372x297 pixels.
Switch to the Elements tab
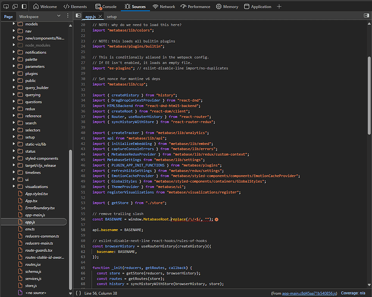[x=75, y=7]
